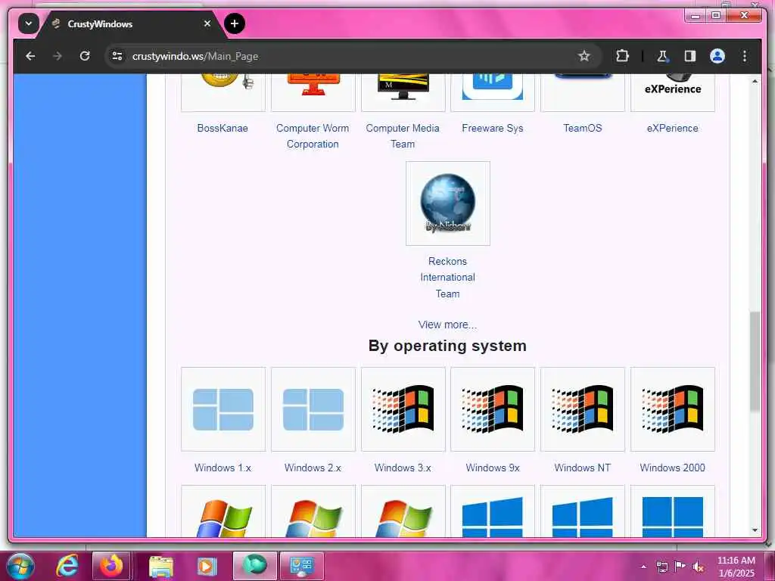Click the vertical scrollbar thumb
Screen dimensions: 775x581
point(755,361)
